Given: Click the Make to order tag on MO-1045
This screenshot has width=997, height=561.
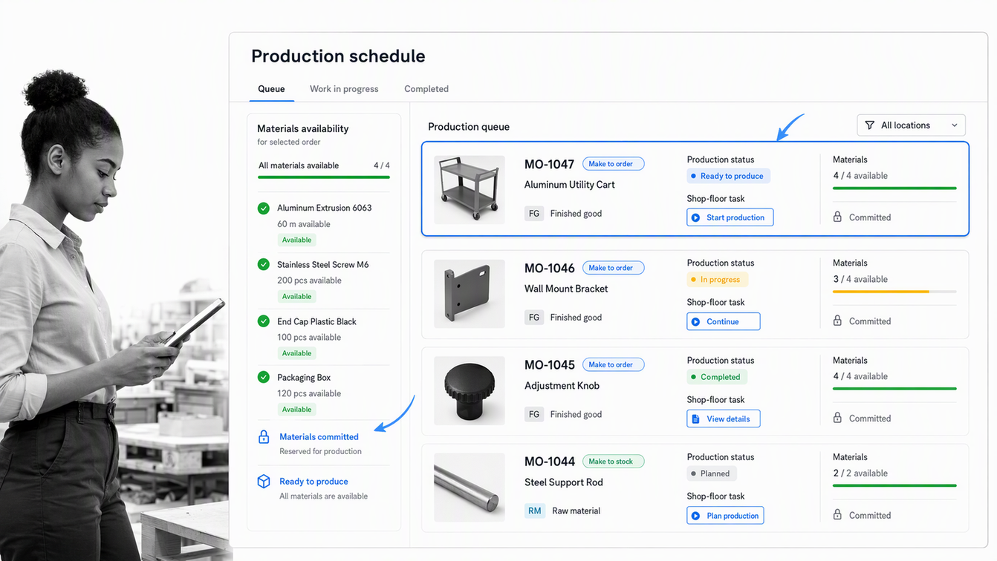Looking at the screenshot, I should tap(613, 365).
